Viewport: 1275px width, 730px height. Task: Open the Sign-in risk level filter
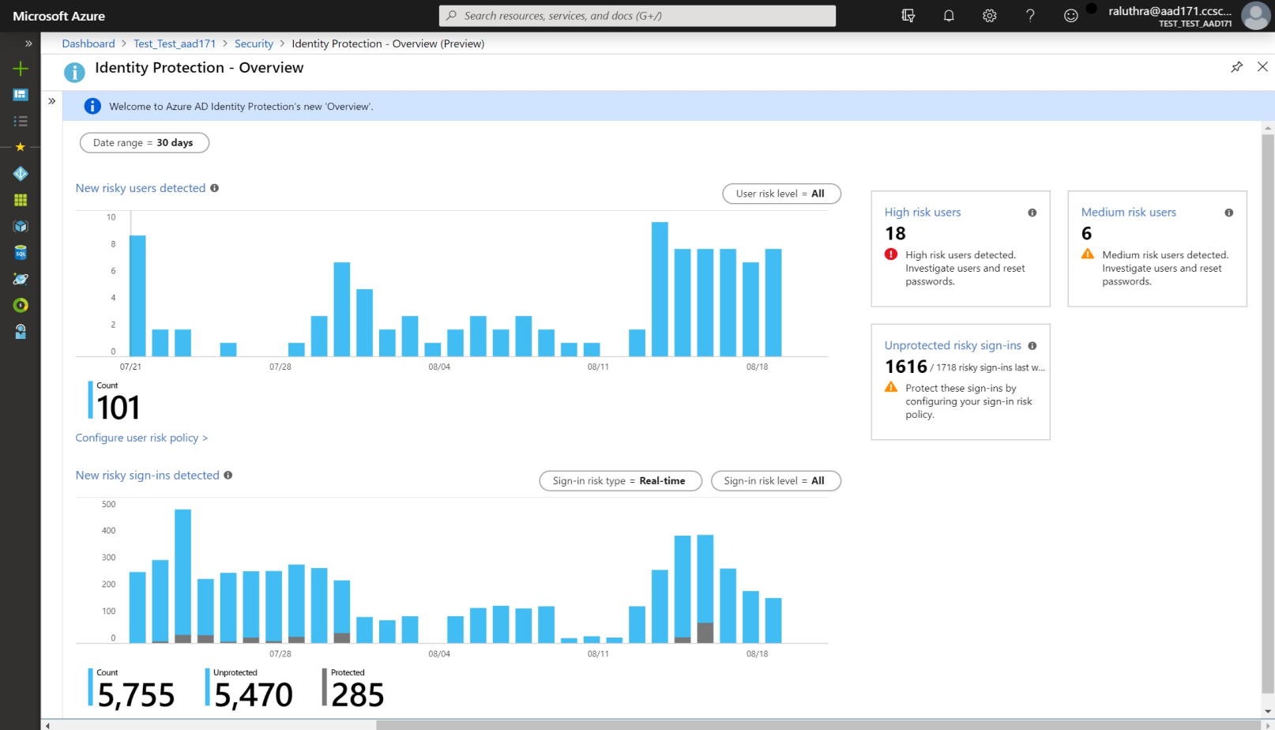[775, 481]
